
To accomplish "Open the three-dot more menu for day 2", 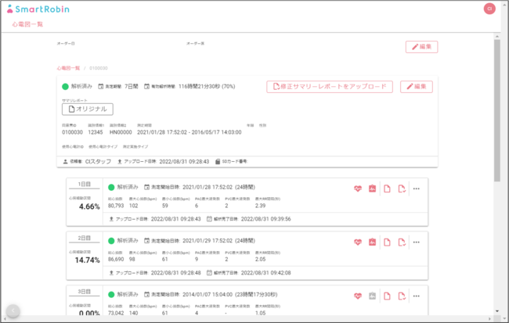I will click(416, 242).
